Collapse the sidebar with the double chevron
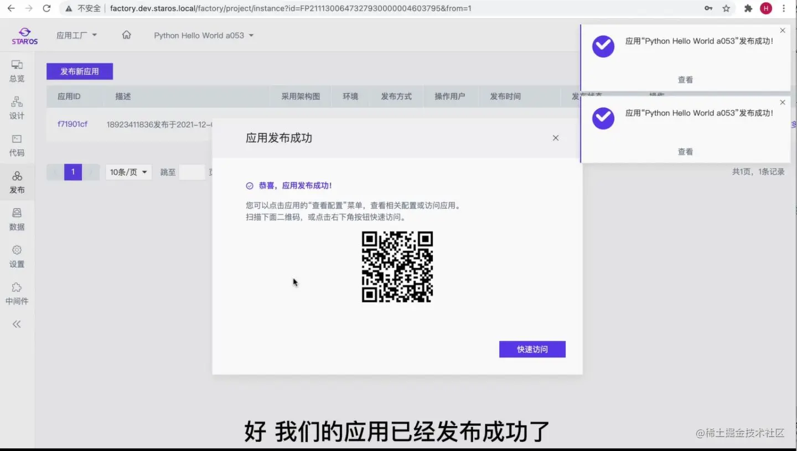This screenshot has width=797, height=451. 17,324
